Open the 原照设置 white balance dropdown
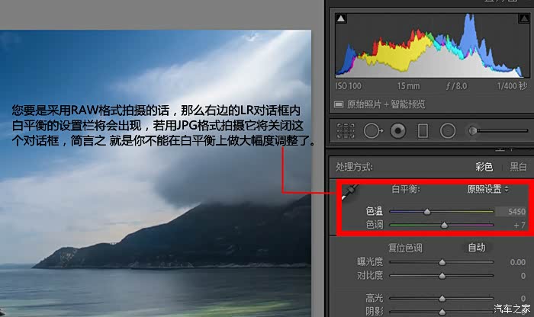 [x=487, y=189]
